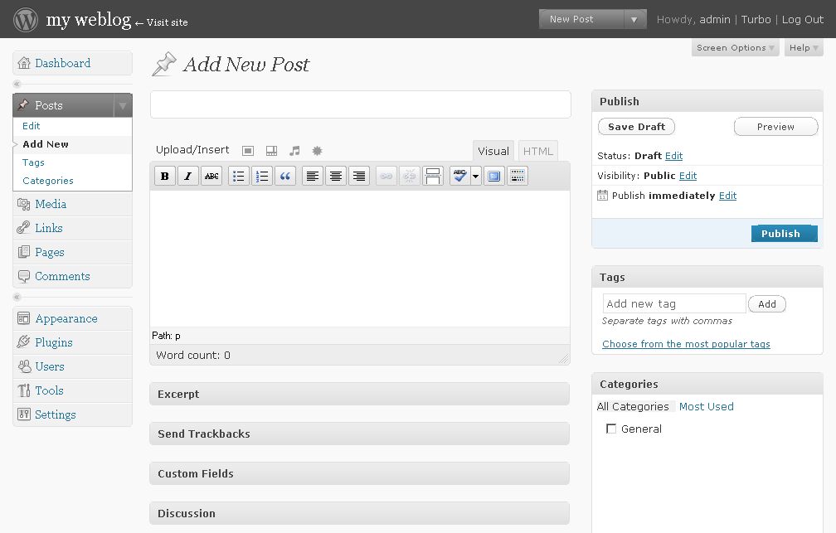Switch editor to fullscreen mode
This screenshot has height=533, width=836.
(x=494, y=176)
